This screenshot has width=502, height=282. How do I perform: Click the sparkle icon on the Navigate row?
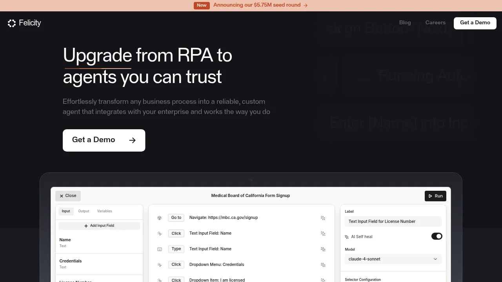(x=323, y=218)
